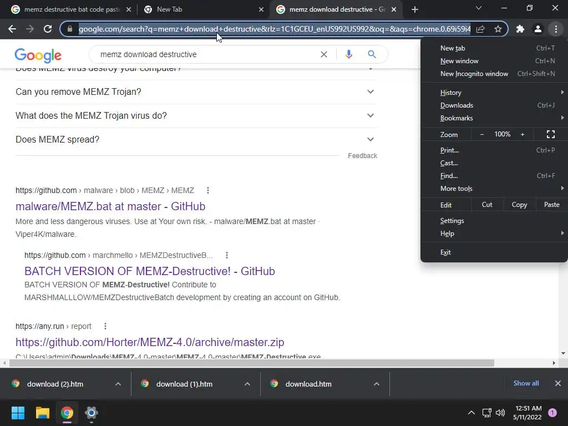Choose Find... in the menu
Screen dimensions: 568x426
point(494,176)
